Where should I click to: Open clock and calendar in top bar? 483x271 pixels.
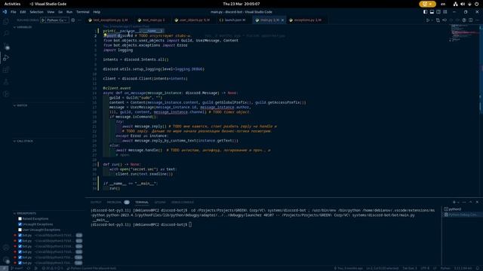pyautogui.click(x=241, y=4)
